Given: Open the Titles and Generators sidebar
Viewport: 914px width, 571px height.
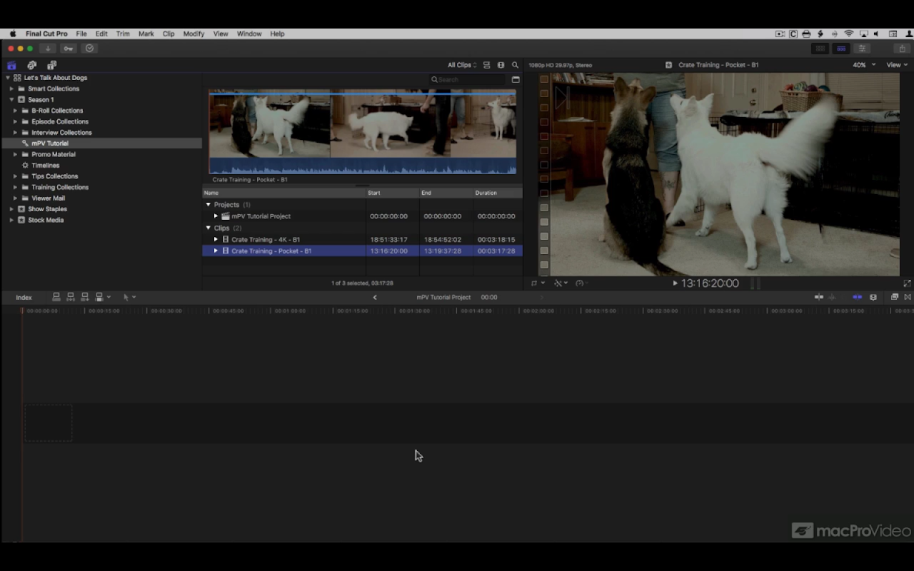Looking at the screenshot, I should 51,65.
